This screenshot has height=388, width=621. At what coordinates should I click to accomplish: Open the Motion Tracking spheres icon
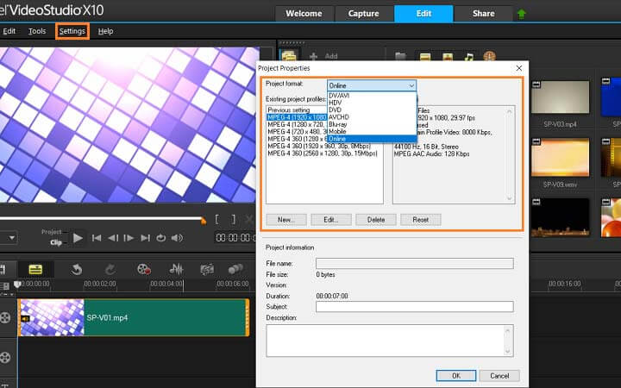click(x=235, y=270)
